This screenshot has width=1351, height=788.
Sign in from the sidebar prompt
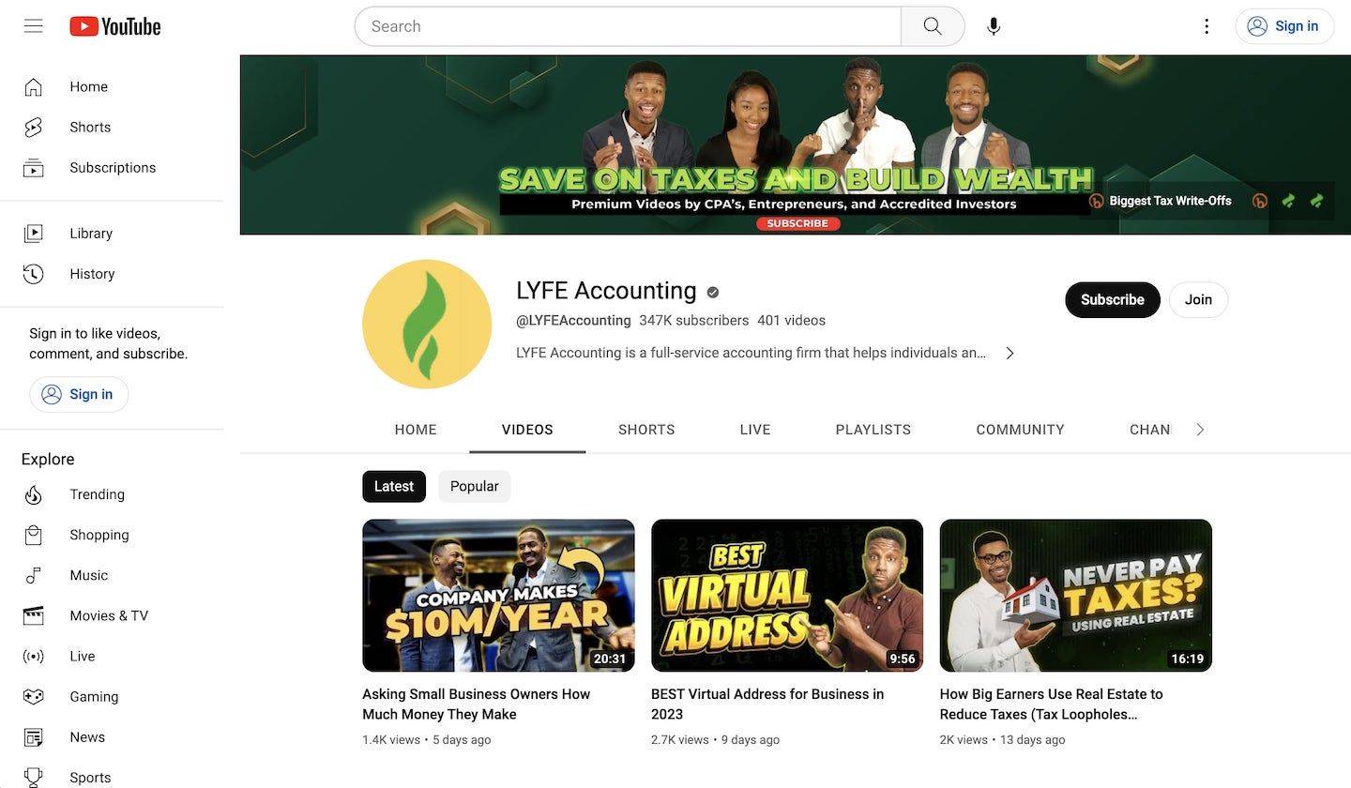tap(79, 394)
